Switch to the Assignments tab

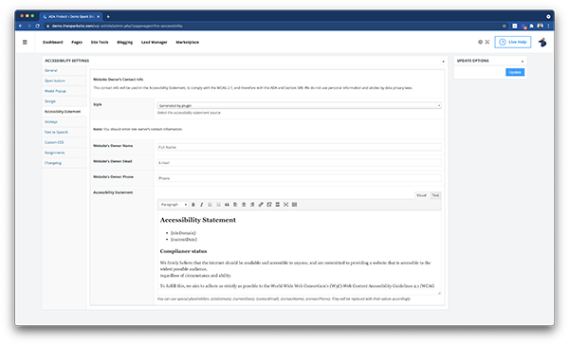[x=54, y=153]
